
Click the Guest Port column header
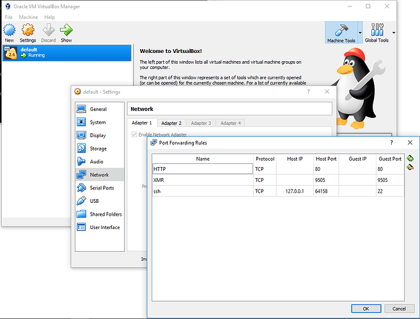[x=390, y=159]
